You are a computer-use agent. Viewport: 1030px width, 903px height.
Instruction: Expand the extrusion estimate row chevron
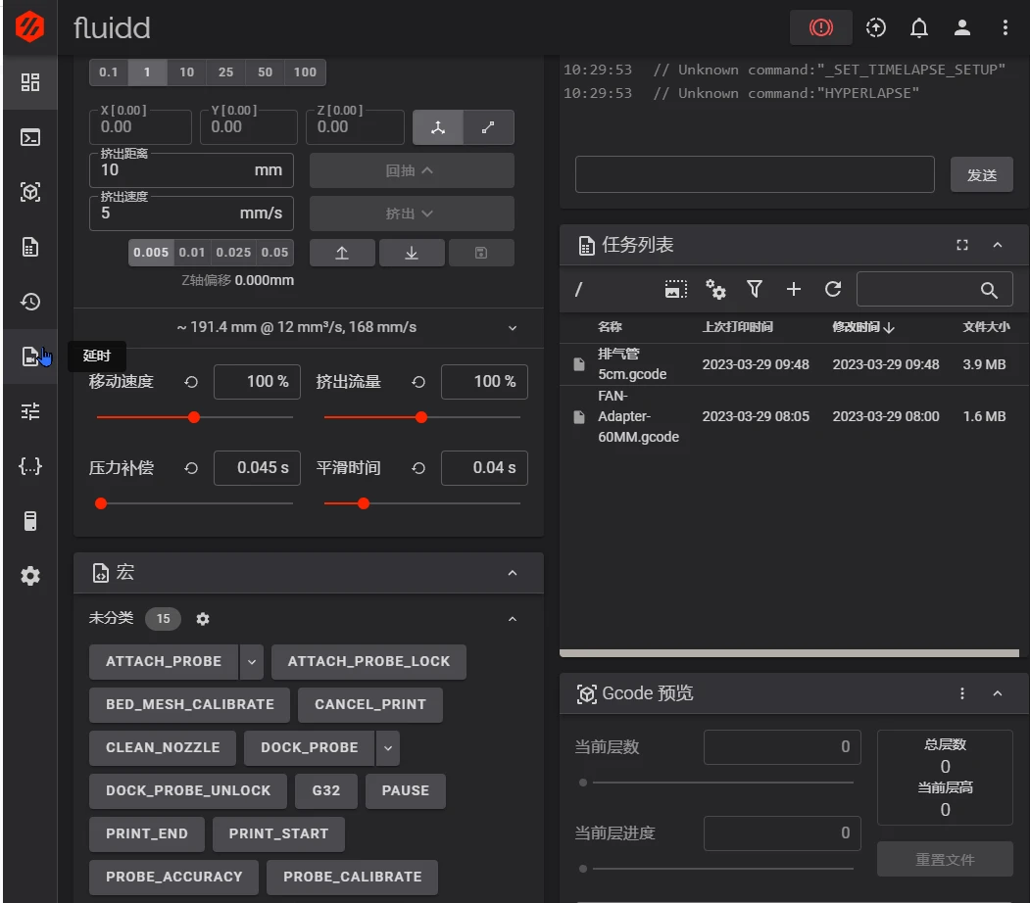tap(513, 327)
